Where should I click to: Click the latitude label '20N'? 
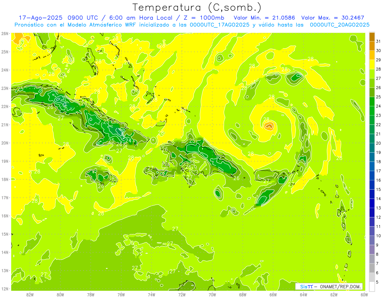5,143
